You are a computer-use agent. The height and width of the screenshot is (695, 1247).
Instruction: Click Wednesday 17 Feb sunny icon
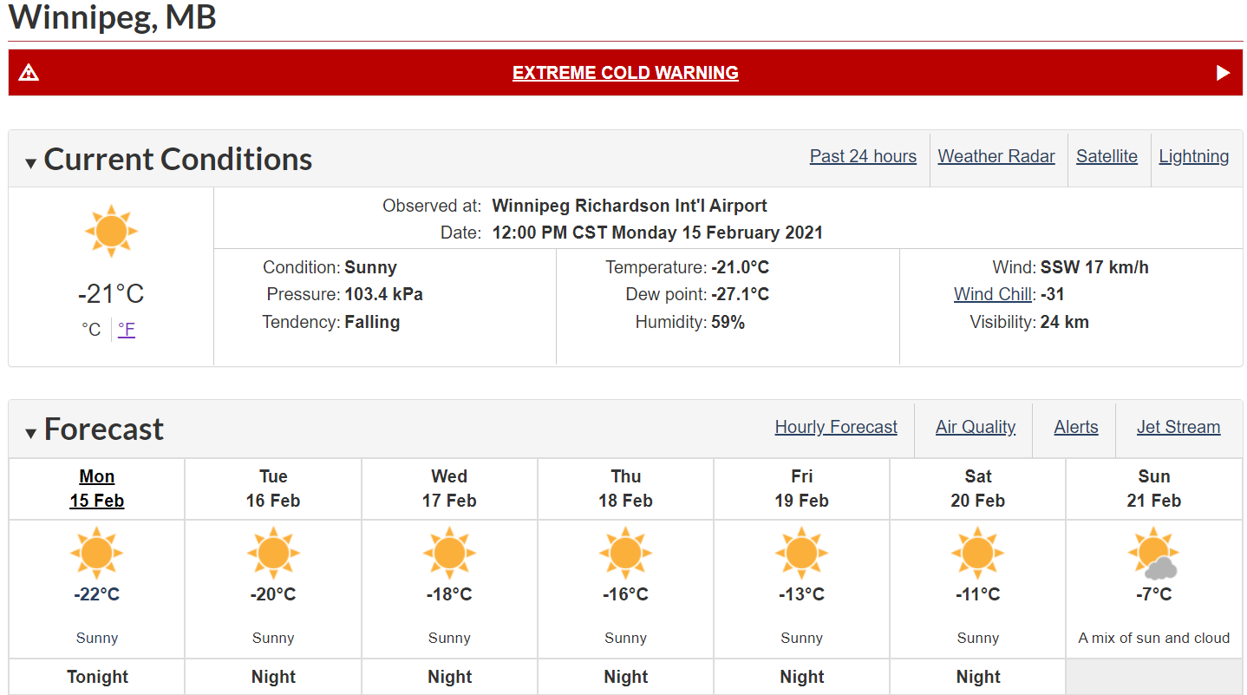tap(449, 553)
